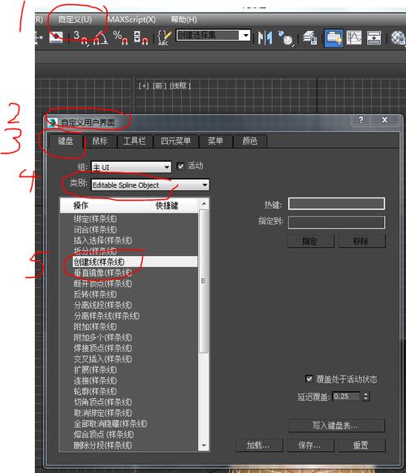Click the Align tool icon
The width and height of the screenshot is (406, 473).
tap(286, 37)
